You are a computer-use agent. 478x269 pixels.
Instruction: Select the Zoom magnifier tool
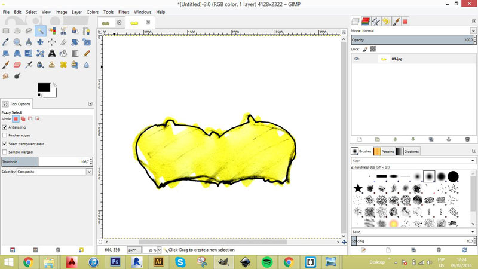click(17, 42)
